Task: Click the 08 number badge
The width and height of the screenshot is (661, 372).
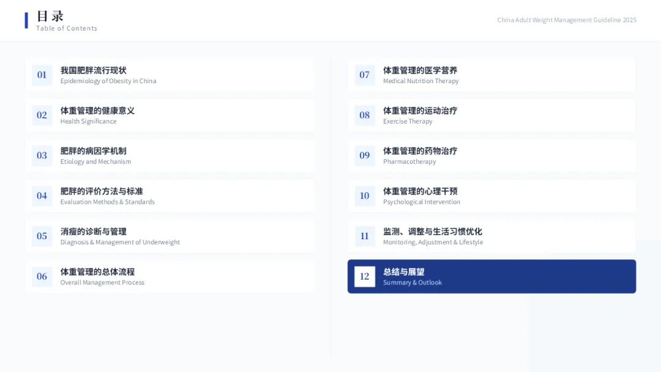Action: [x=365, y=116]
